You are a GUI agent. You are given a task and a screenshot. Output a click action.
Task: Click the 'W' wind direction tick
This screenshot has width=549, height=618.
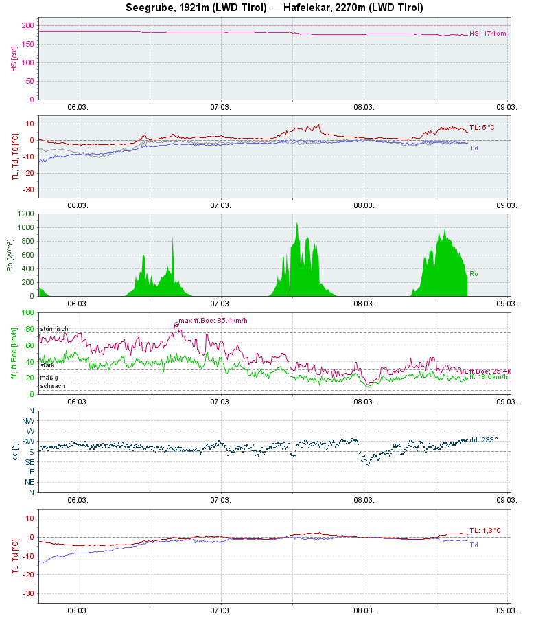pos(31,431)
